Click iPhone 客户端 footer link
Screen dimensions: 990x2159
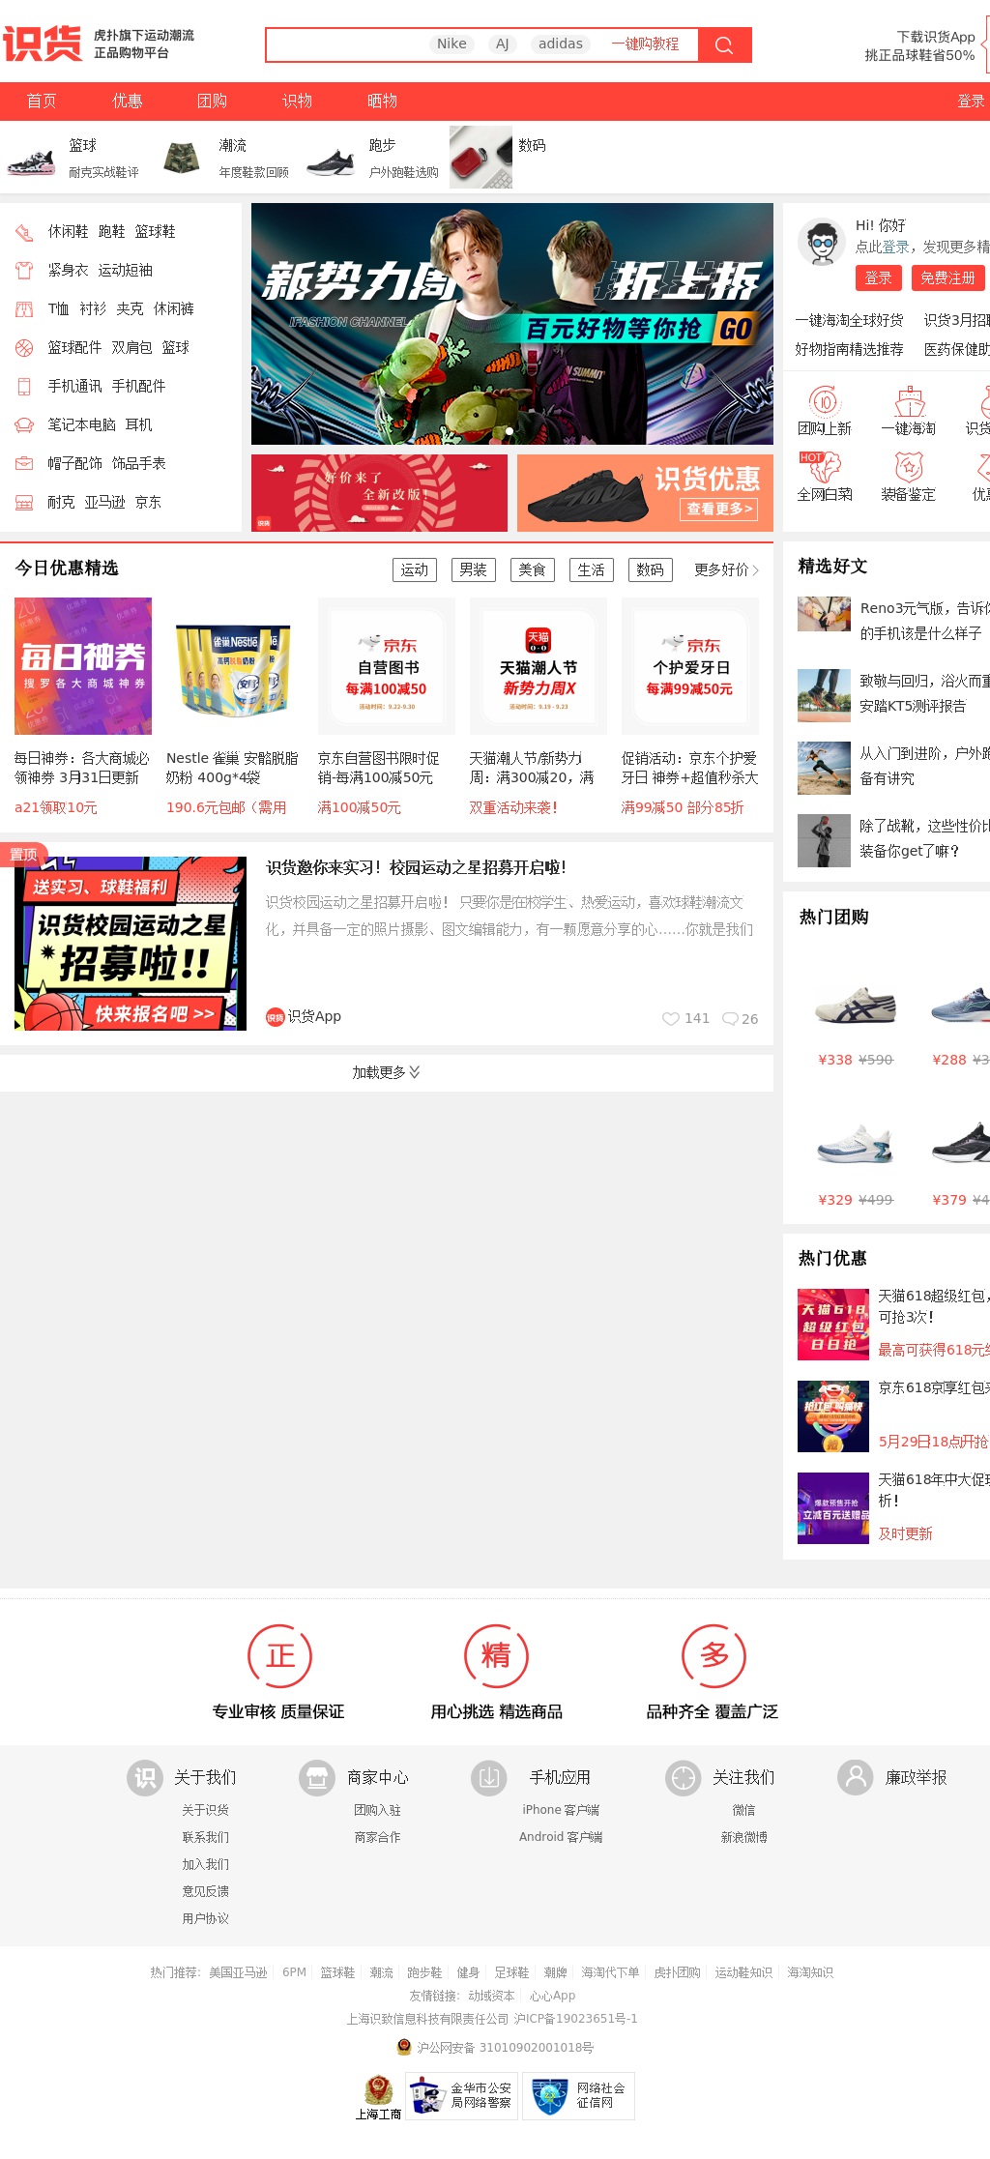click(561, 1810)
